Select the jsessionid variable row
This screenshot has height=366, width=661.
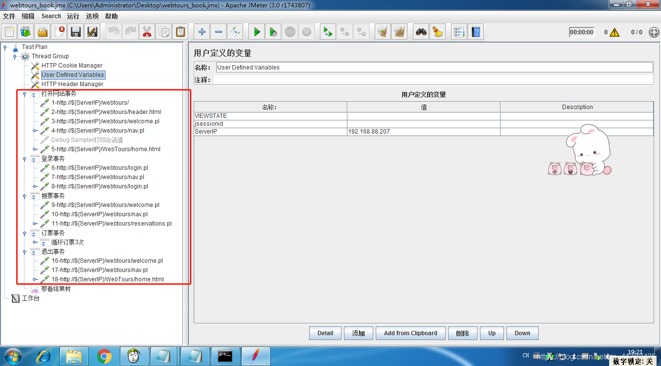click(424, 124)
